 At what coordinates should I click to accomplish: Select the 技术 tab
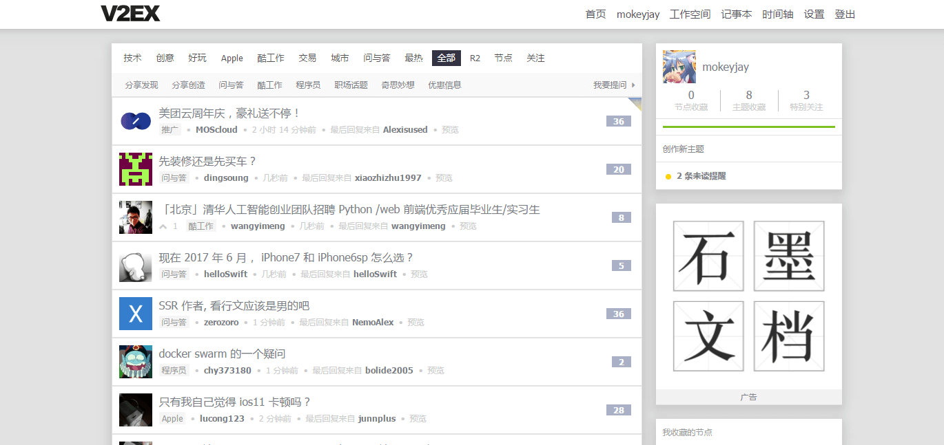point(133,58)
